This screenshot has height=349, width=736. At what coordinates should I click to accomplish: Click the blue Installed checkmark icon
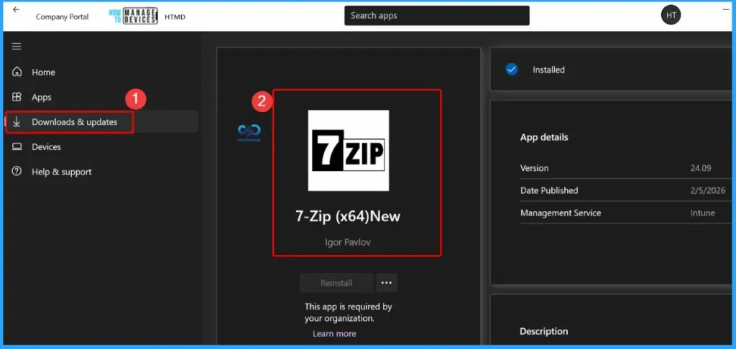coord(512,70)
